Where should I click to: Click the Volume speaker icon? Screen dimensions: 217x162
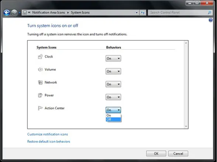tap(40, 69)
